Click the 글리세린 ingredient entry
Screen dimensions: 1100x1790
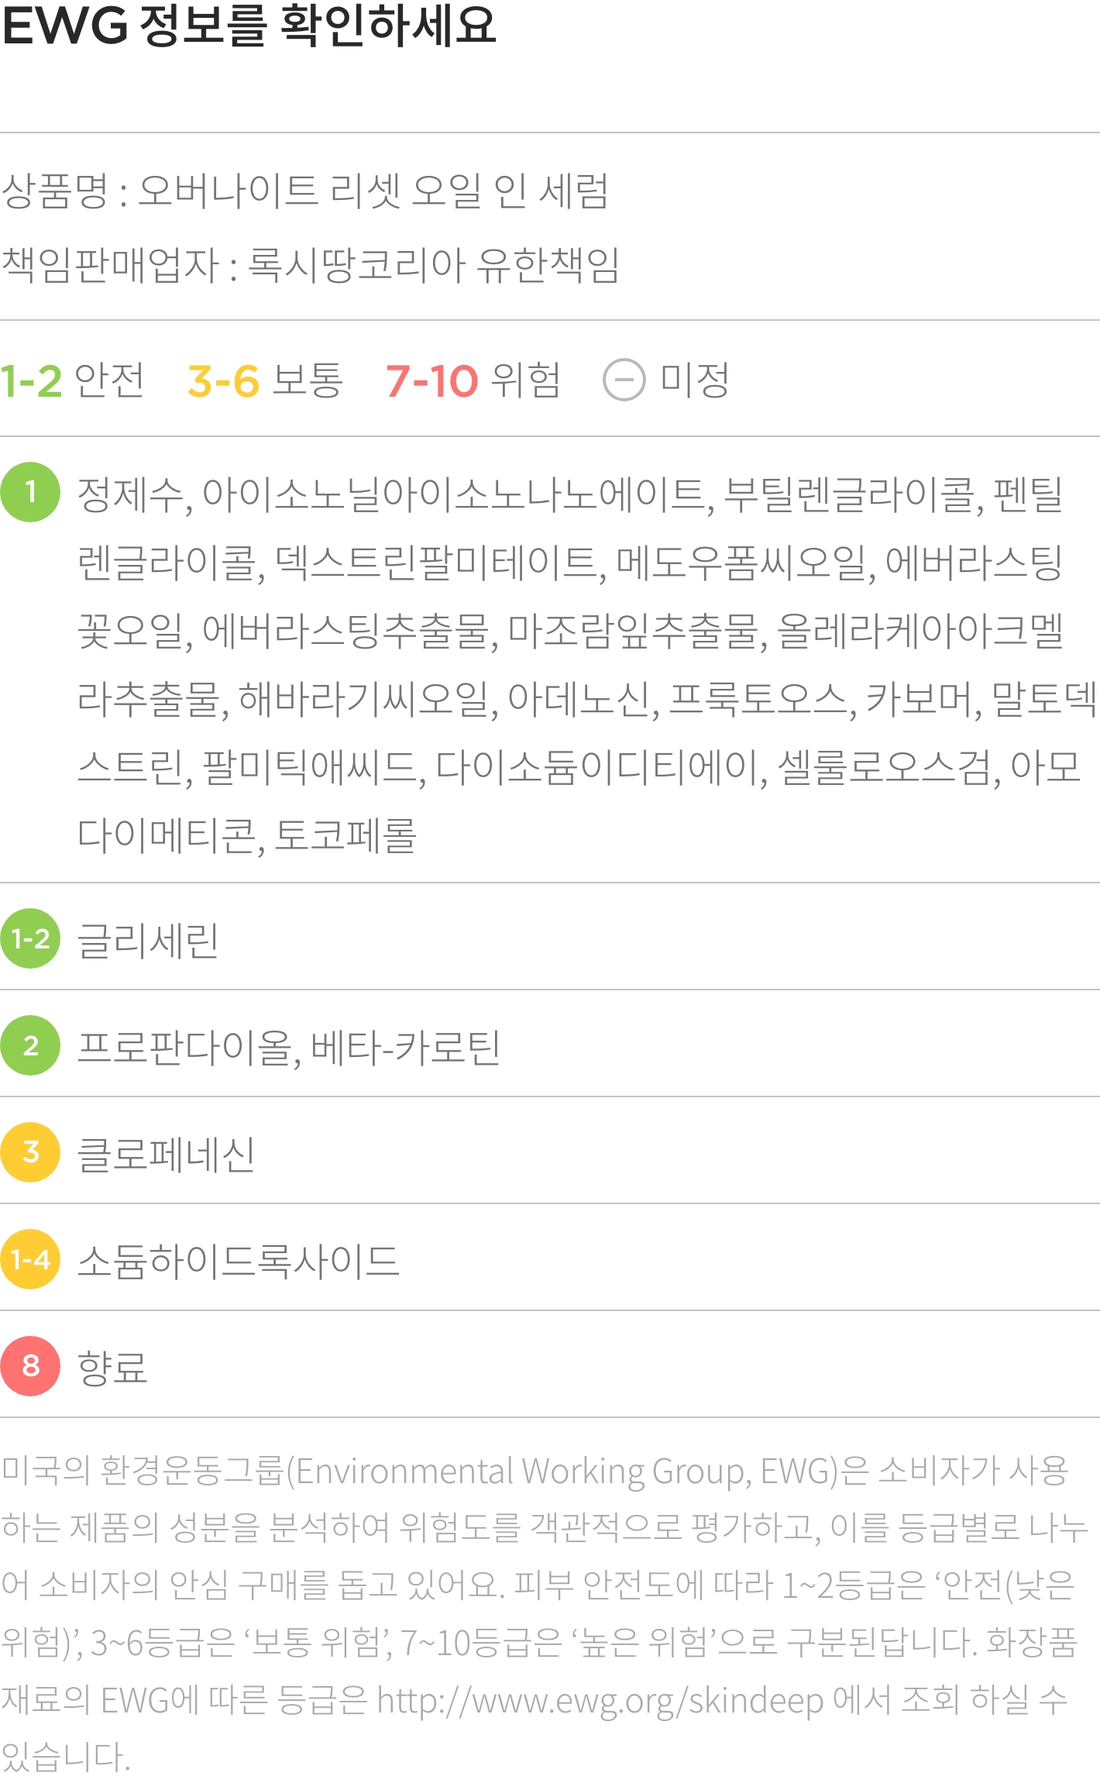pos(148,941)
